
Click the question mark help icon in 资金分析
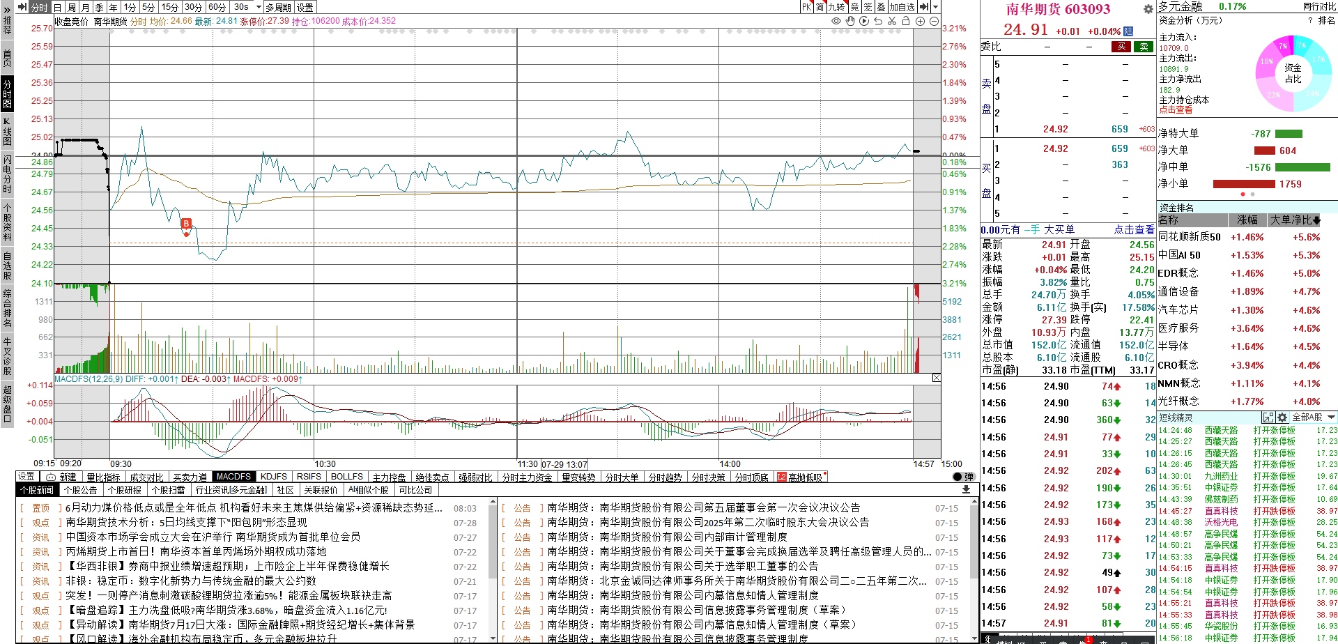click(x=1310, y=21)
